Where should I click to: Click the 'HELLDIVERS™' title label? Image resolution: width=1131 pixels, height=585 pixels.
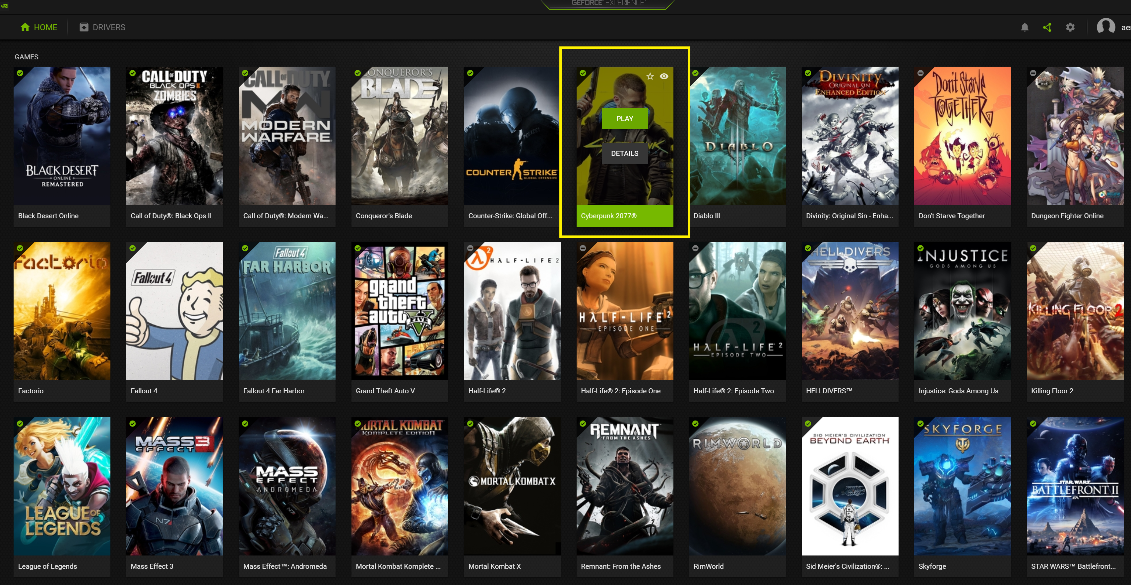click(x=829, y=391)
